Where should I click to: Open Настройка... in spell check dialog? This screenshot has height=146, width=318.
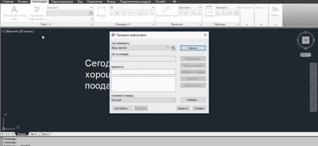click(121, 108)
